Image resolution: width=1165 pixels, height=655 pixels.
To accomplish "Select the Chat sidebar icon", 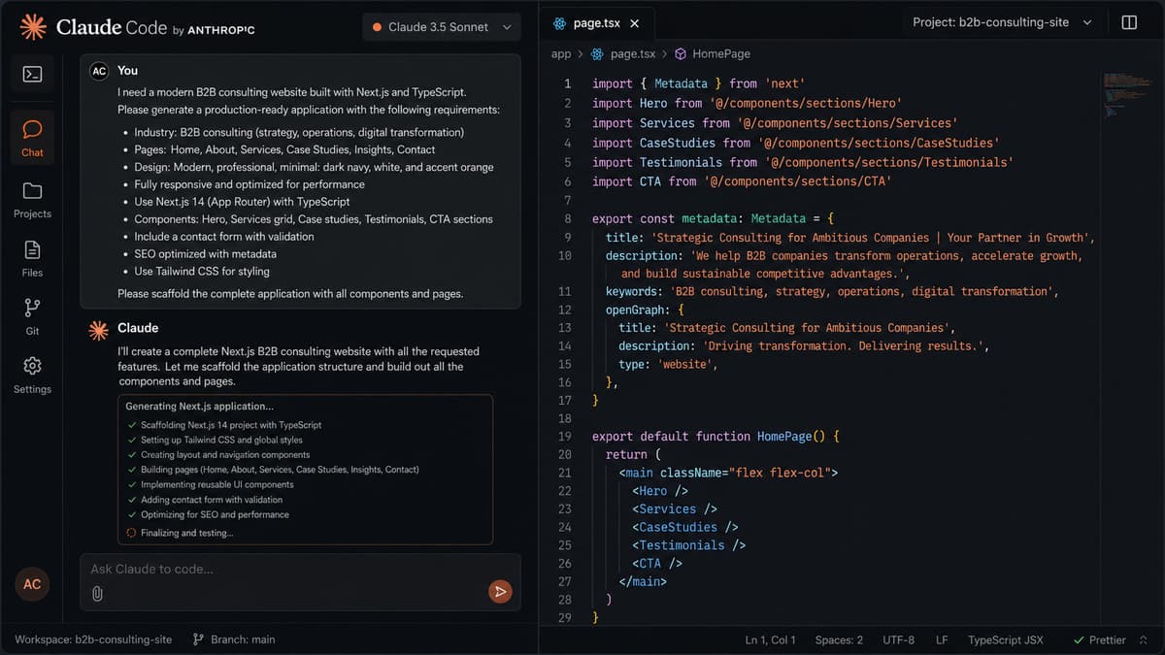I will [32, 138].
